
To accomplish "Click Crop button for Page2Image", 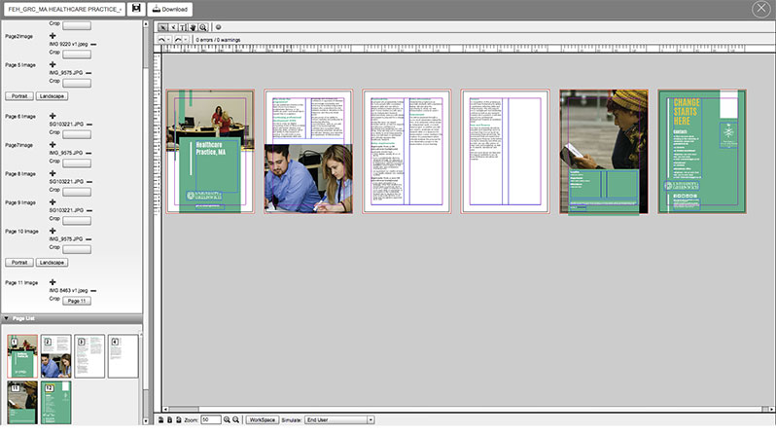I will (77, 54).
